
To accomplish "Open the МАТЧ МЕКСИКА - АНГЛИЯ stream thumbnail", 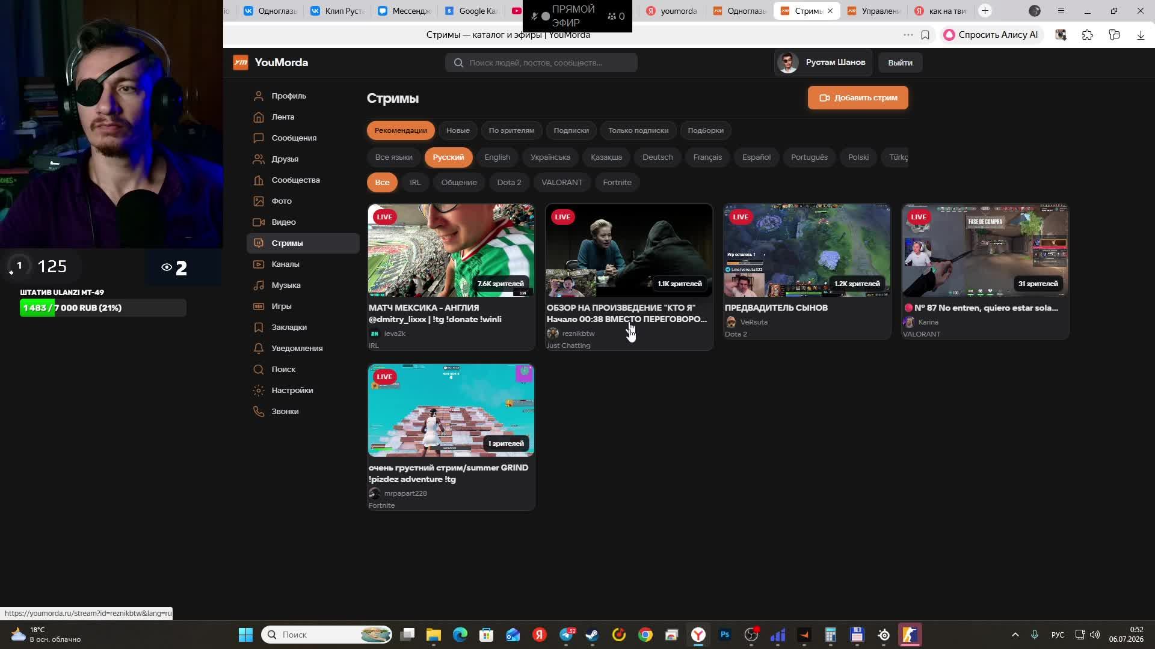I will click(x=451, y=250).
